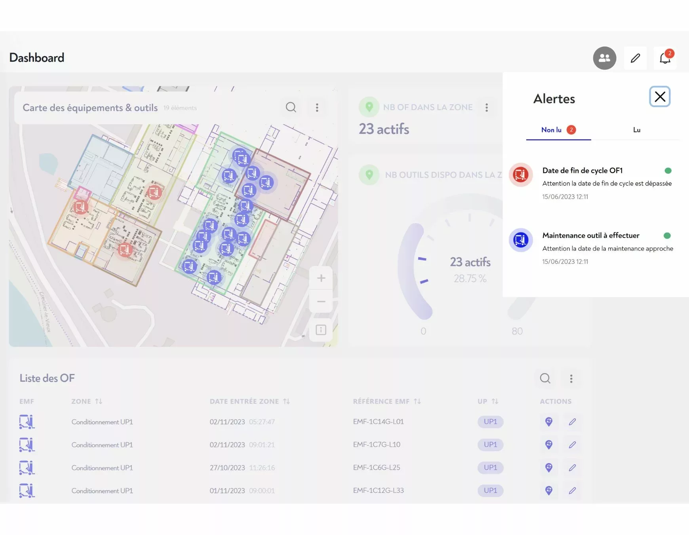This screenshot has height=535, width=689.
Task: Click the pencil edit icon in header
Action: 635,58
